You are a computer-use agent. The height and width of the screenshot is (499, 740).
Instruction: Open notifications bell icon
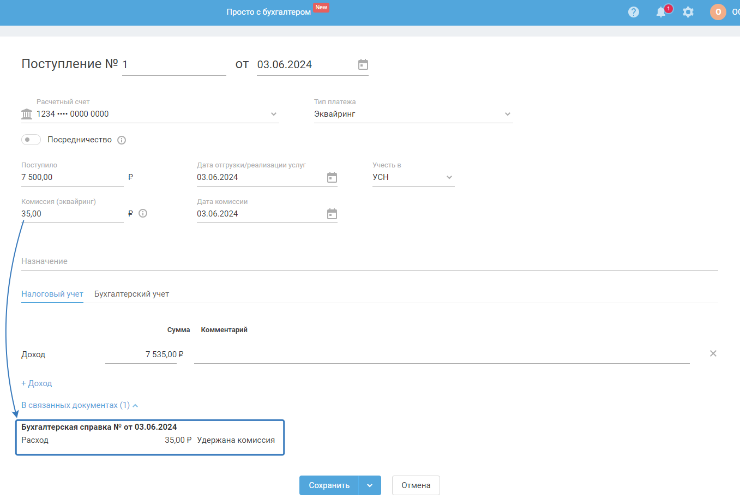pyautogui.click(x=661, y=12)
